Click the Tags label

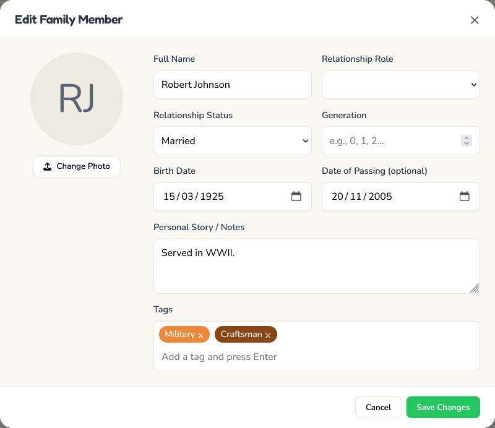(163, 309)
